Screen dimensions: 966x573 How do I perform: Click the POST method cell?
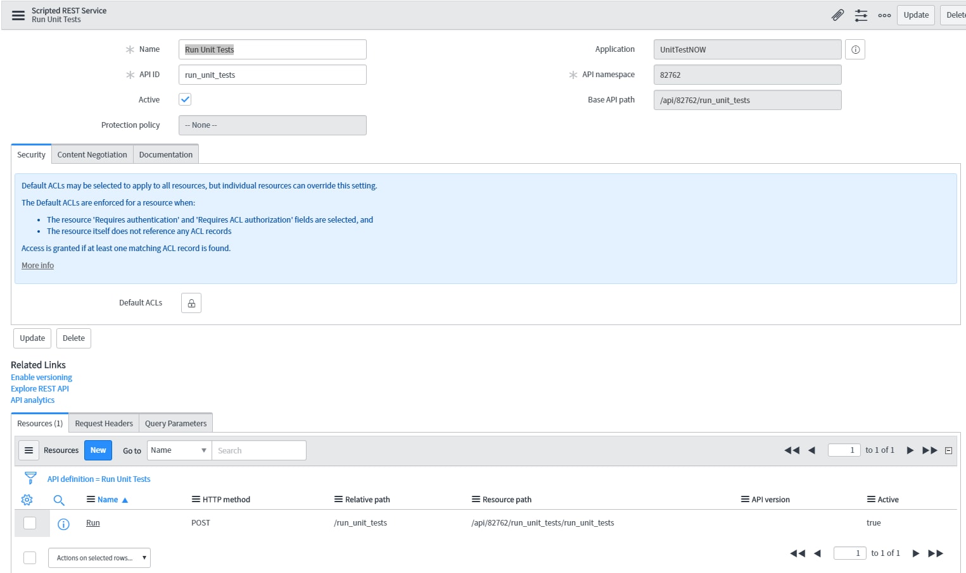201,523
